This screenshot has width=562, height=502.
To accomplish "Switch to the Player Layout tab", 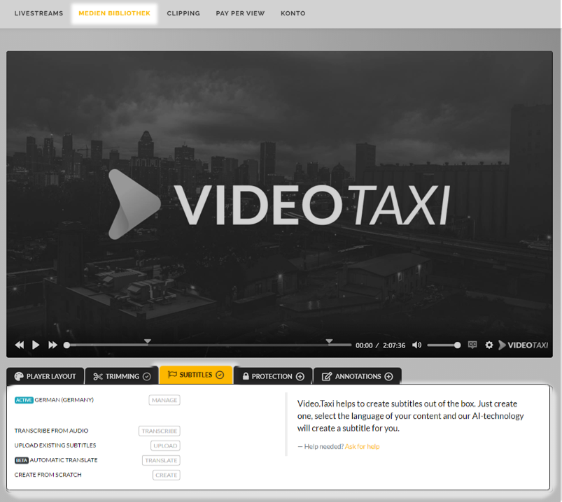I will coord(45,376).
